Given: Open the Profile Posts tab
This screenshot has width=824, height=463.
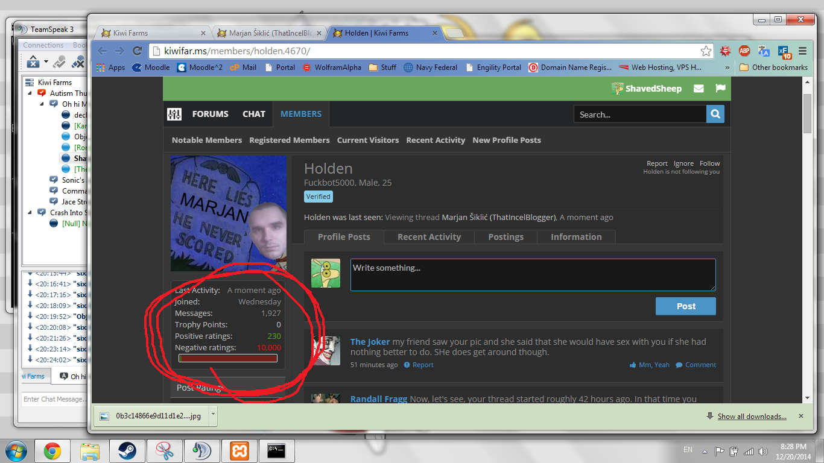Looking at the screenshot, I should 344,237.
